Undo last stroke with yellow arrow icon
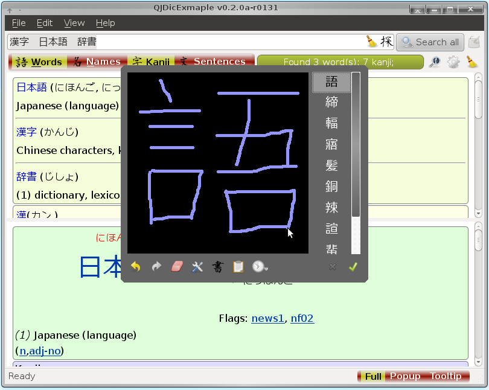489x390 pixels. pos(136,267)
